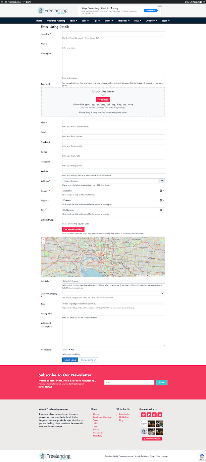Viewport: 206px width, 462px height.
Task: Click the red map marker pin
Action: coord(103,254)
